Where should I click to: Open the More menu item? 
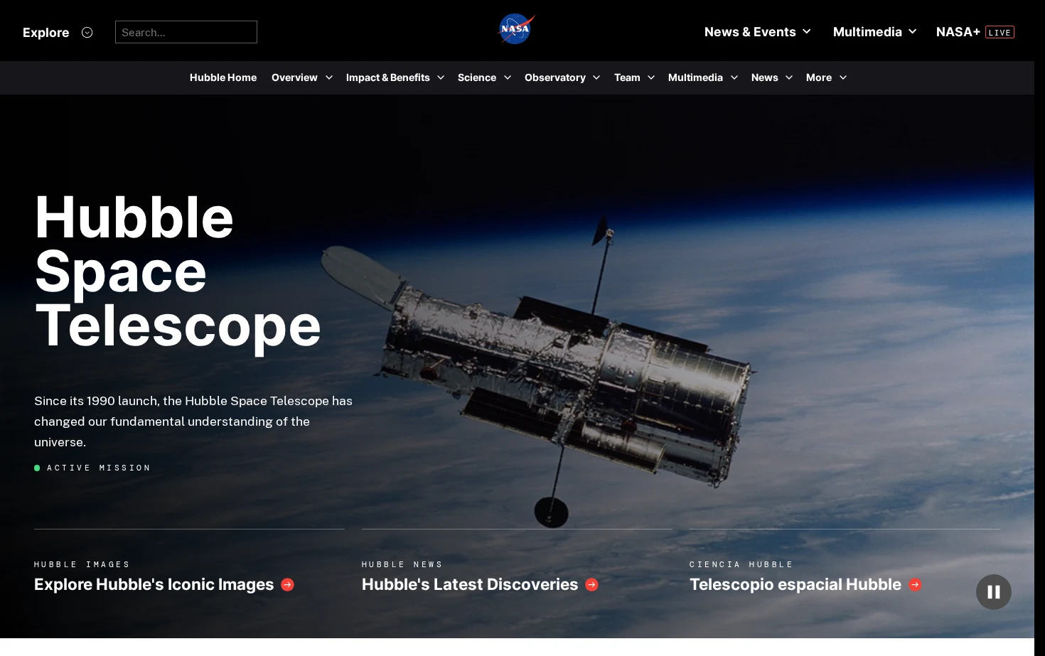819,77
